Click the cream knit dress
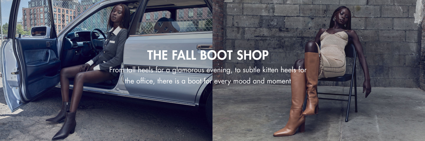 click(x=333, y=54)
